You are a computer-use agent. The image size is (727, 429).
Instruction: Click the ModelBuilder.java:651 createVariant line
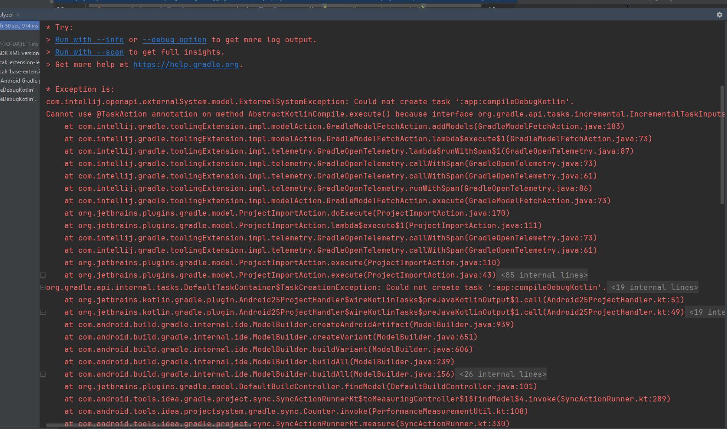[271, 337]
